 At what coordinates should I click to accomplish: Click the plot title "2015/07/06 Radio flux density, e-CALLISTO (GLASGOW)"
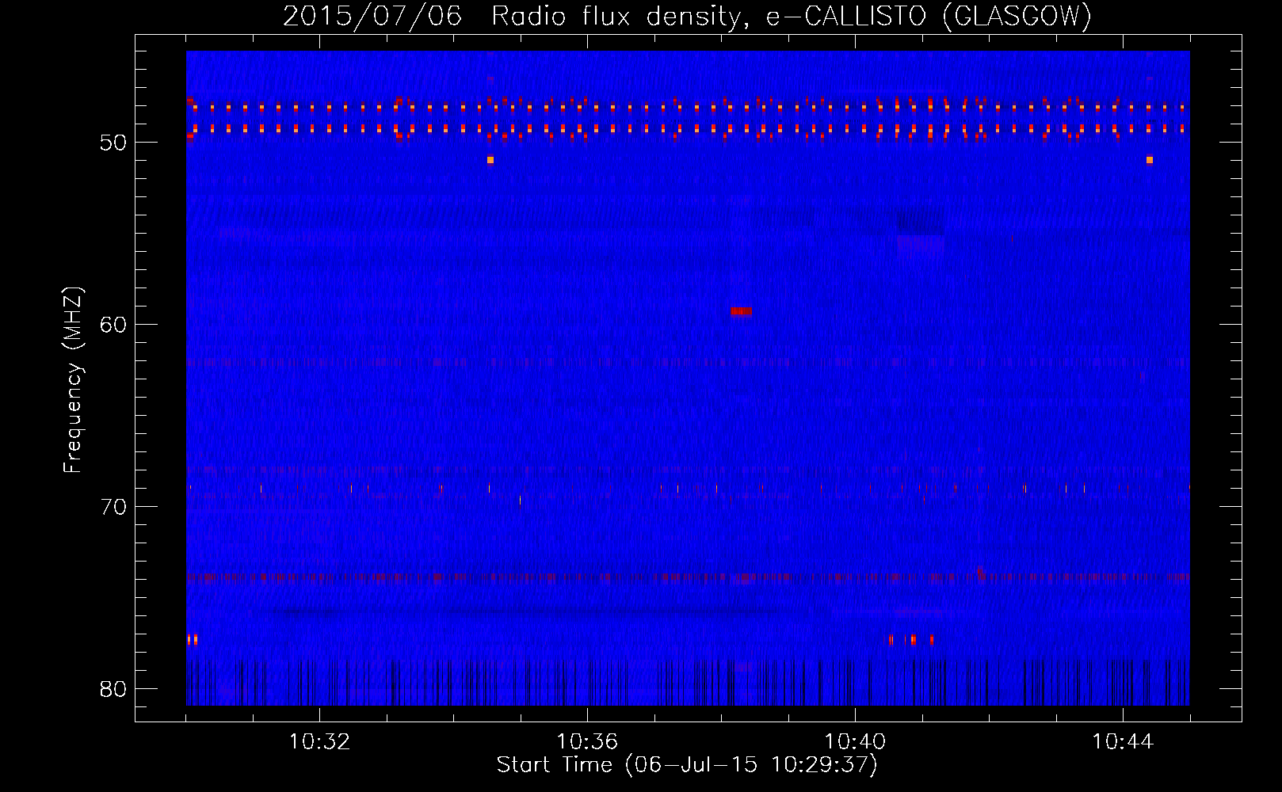coord(687,16)
